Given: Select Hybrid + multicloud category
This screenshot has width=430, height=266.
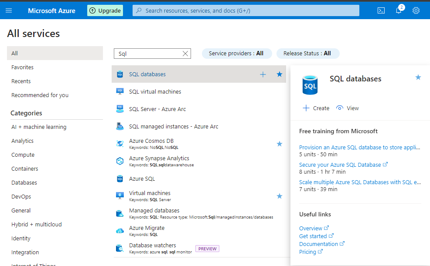Looking at the screenshot, I should (x=37, y=225).
